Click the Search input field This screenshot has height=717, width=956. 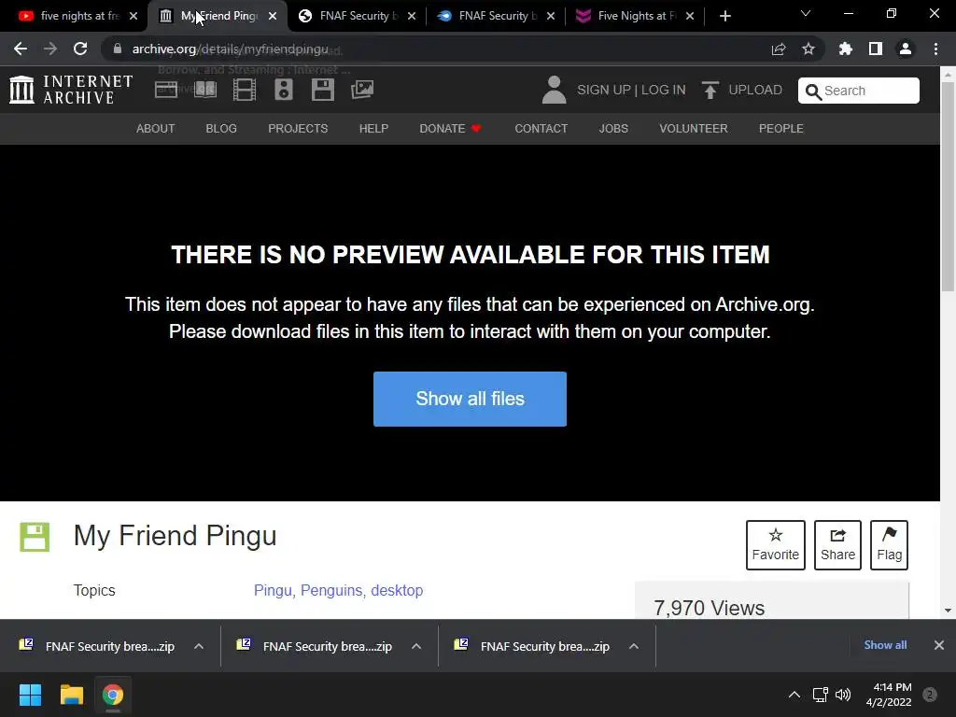859,91
